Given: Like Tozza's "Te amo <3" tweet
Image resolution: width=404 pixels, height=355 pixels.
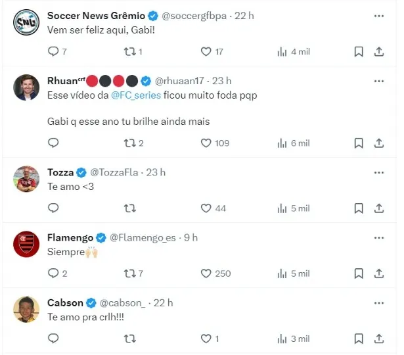Looking at the screenshot, I should tap(206, 208).
